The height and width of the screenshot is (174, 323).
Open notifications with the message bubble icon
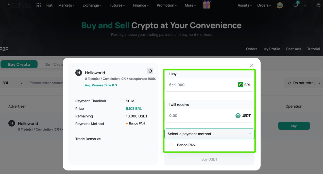(x=295, y=5)
